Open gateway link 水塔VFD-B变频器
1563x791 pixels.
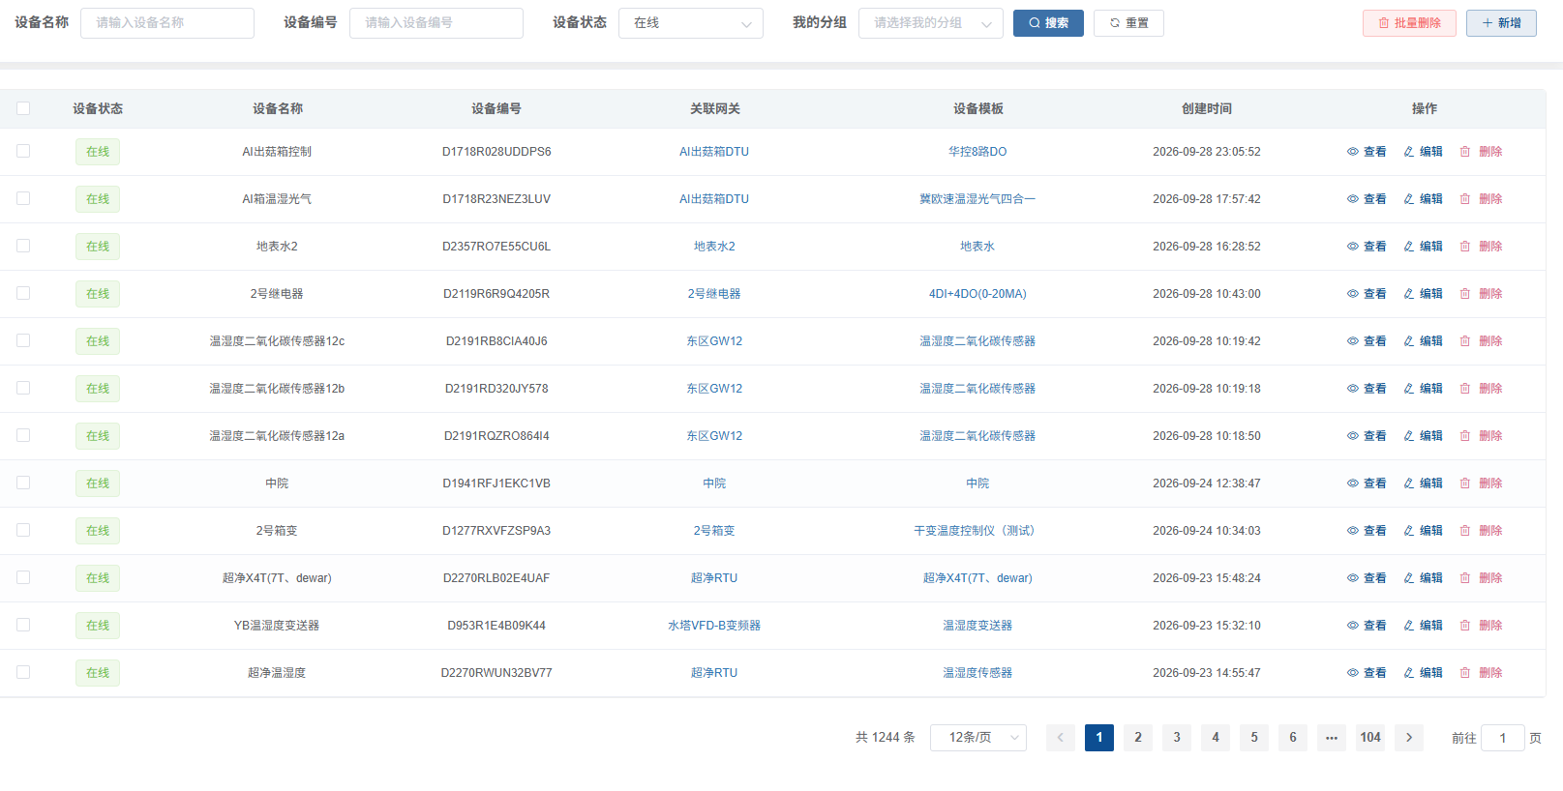714,626
